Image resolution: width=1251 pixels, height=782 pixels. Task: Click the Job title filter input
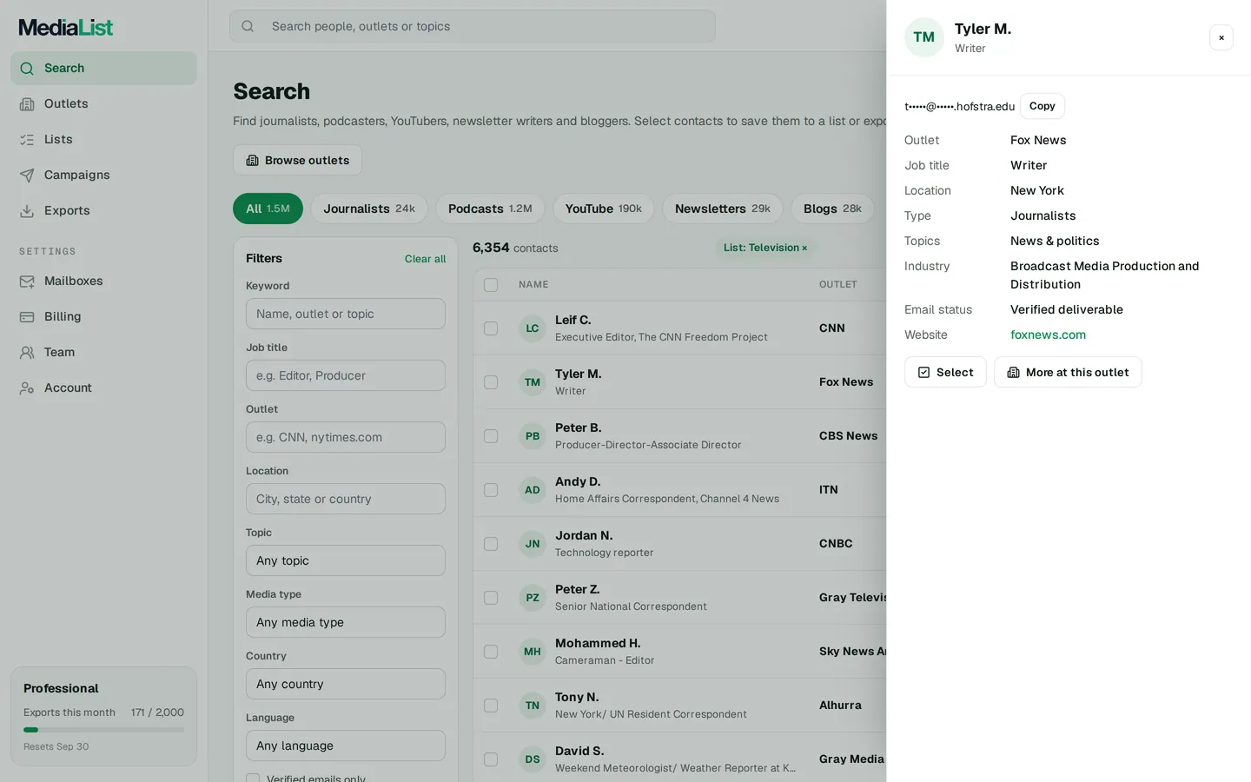coord(345,375)
